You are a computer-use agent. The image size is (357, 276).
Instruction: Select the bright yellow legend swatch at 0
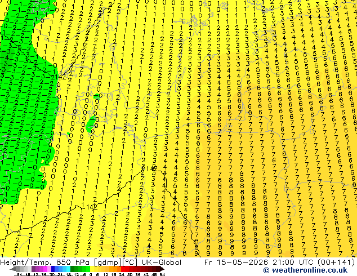(x=92, y=269)
